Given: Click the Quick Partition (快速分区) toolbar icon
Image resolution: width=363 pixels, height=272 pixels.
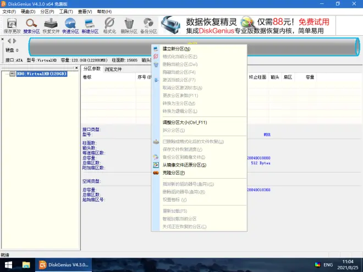Looking at the screenshot, I should point(70,26).
